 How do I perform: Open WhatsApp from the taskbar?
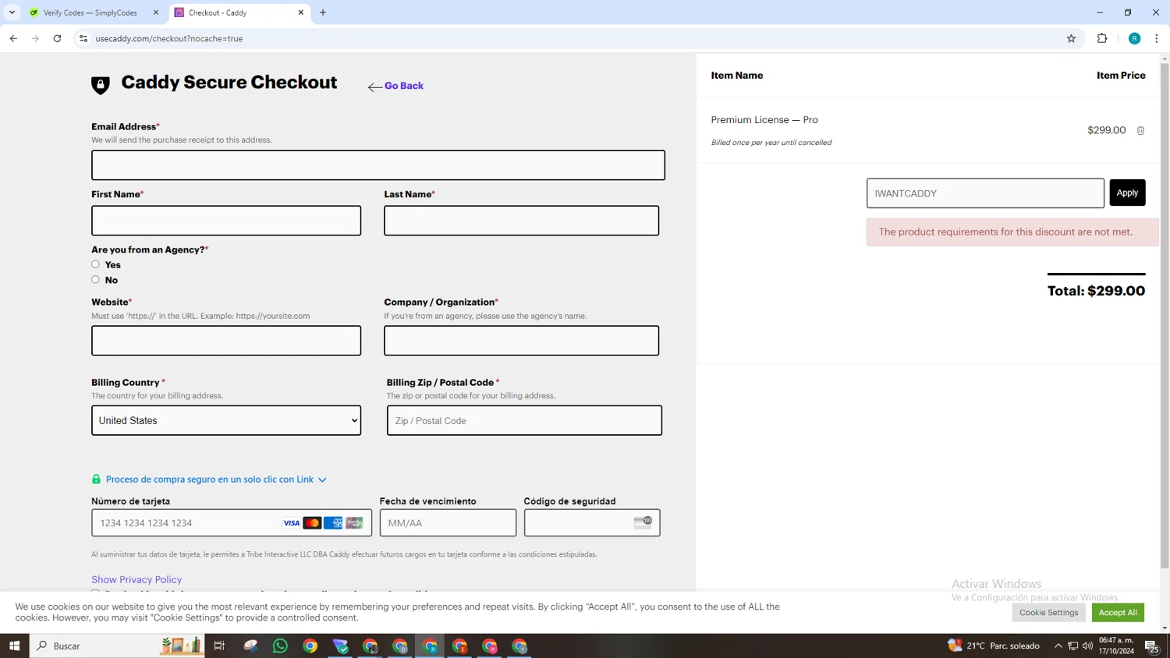pos(280,646)
